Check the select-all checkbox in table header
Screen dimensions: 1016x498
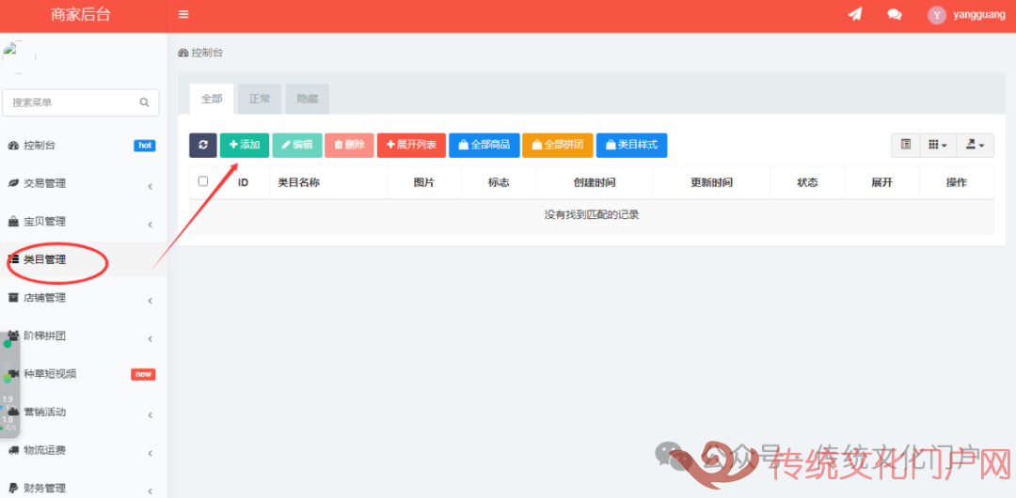tap(203, 182)
